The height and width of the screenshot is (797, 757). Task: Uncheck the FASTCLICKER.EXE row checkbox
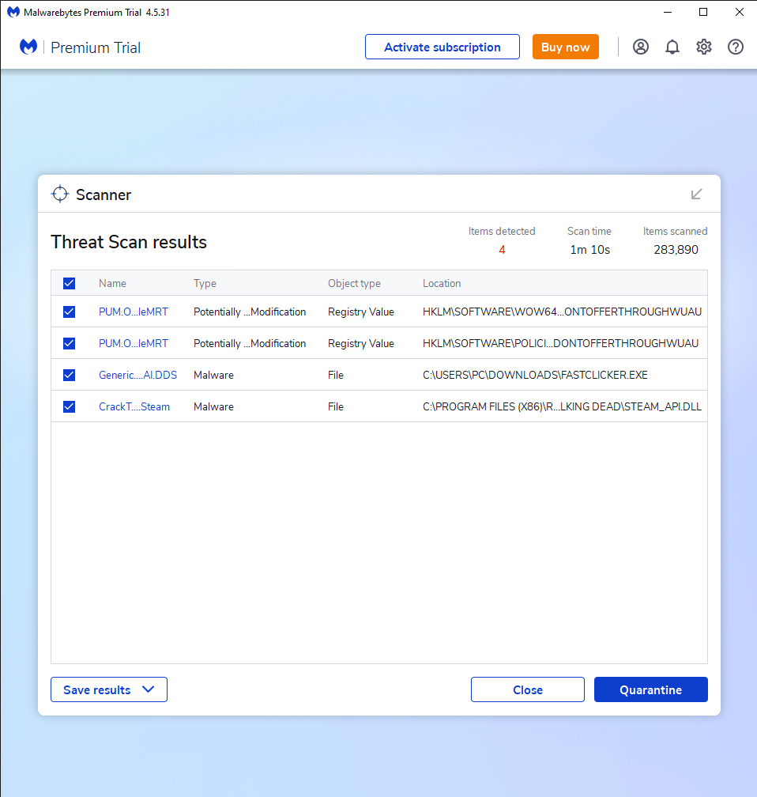pos(69,375)
